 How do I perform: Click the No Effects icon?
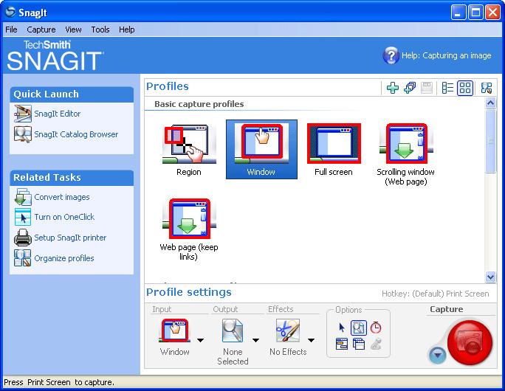(x=288, y=331)
